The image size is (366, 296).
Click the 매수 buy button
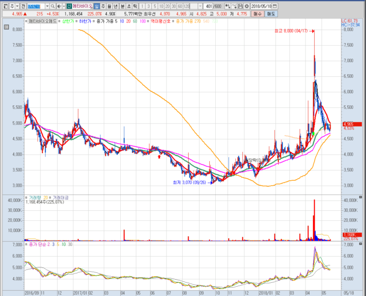pyautogui.click(x=258, y=14)
